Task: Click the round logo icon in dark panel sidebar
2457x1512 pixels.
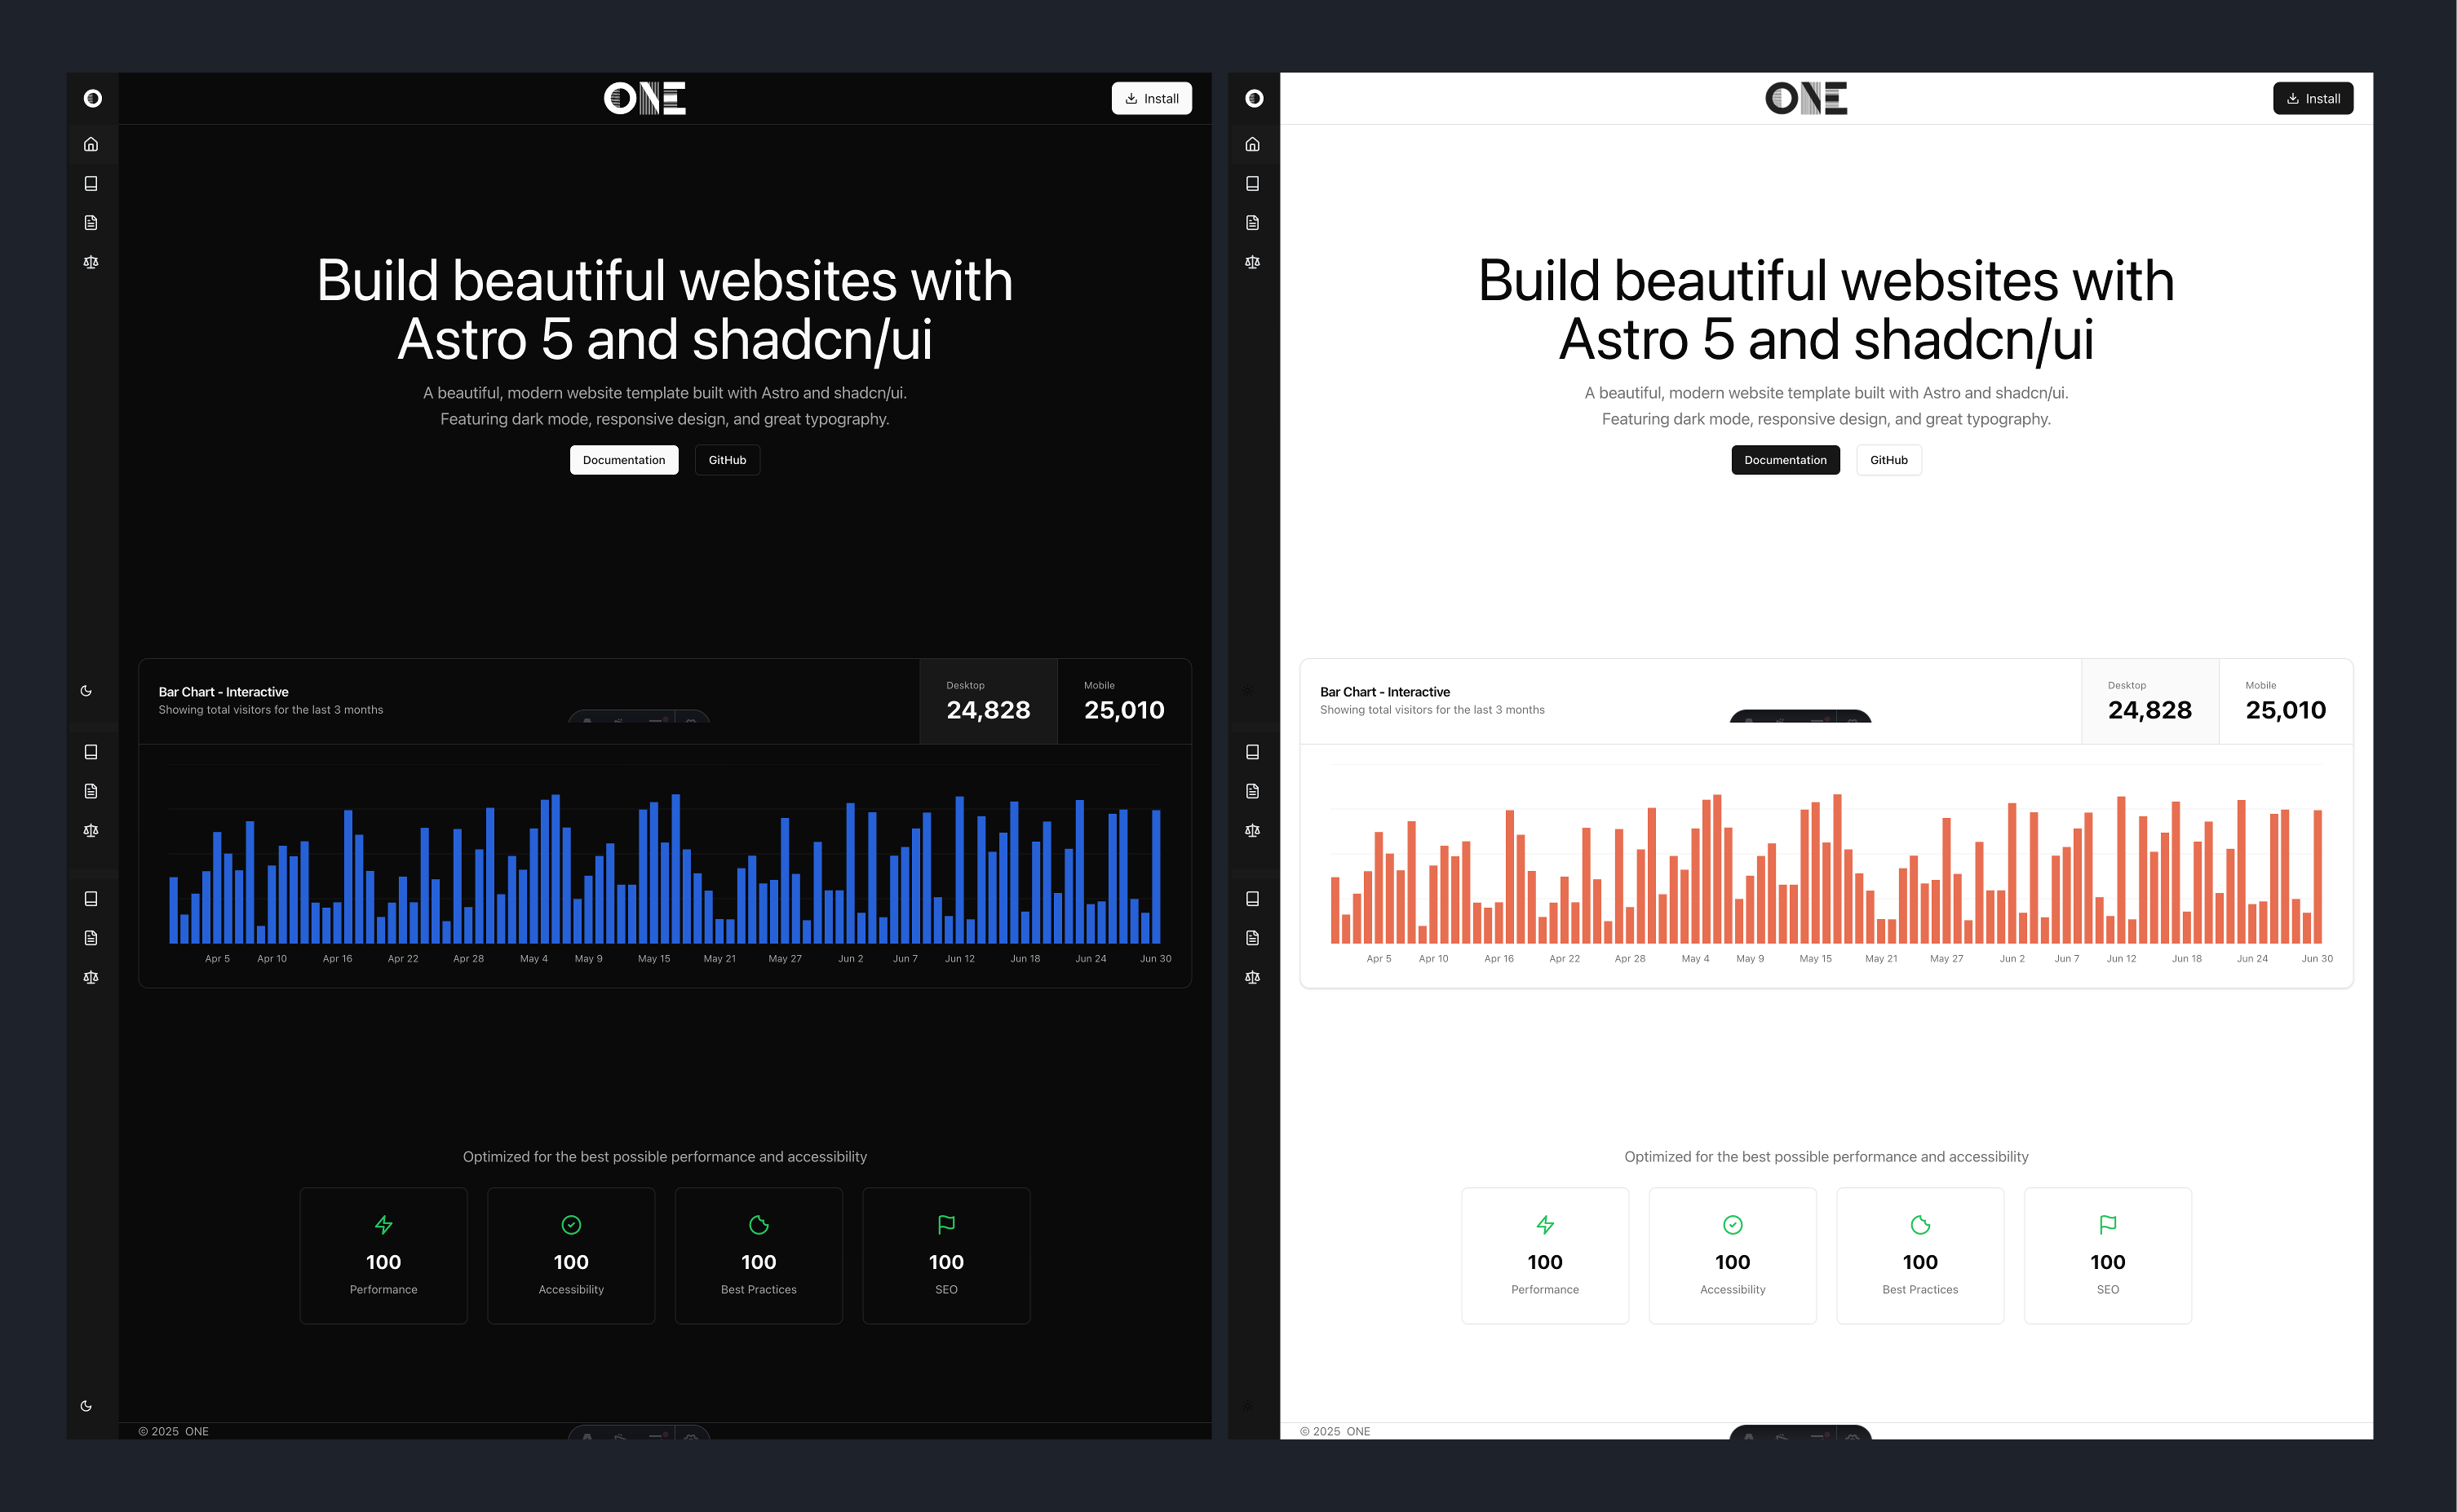Action: coord(92,98)
